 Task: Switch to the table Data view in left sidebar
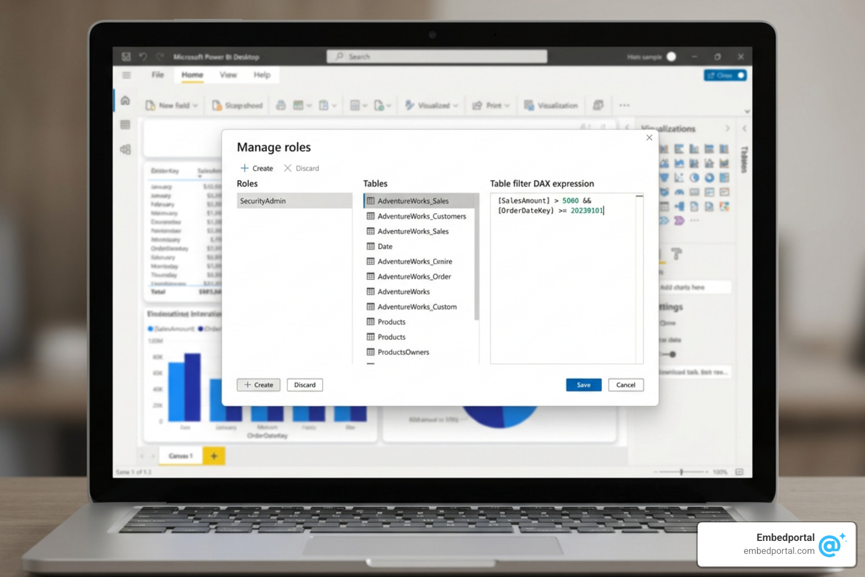click(125, 125)
